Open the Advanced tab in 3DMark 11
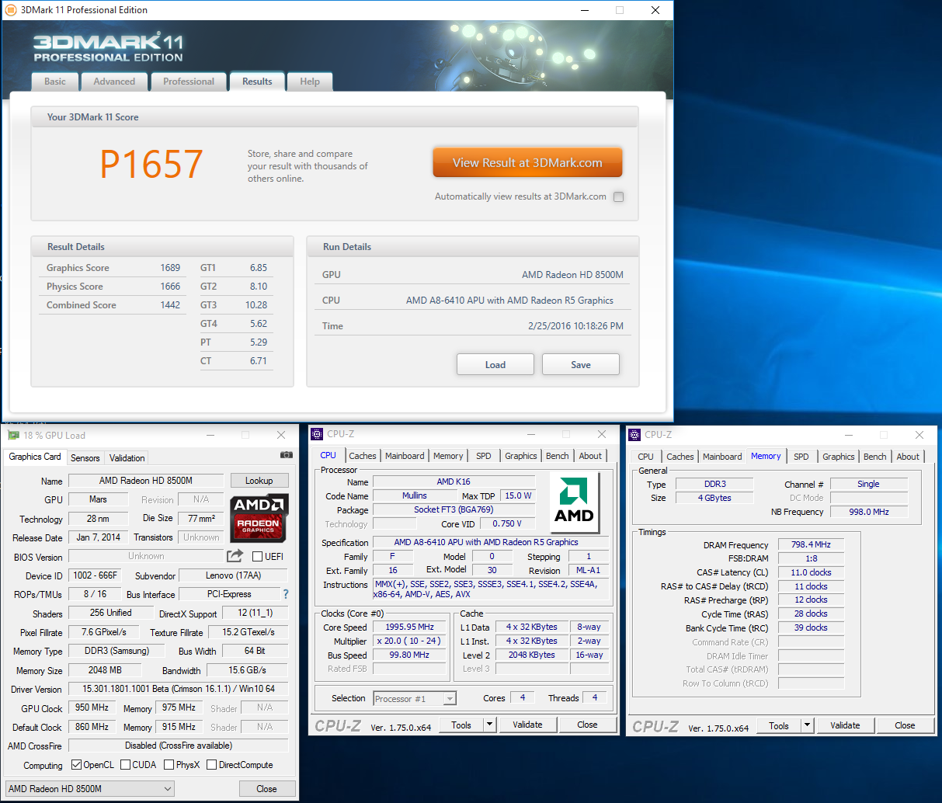This screenshot has width=942, height=803. [114, 82]
